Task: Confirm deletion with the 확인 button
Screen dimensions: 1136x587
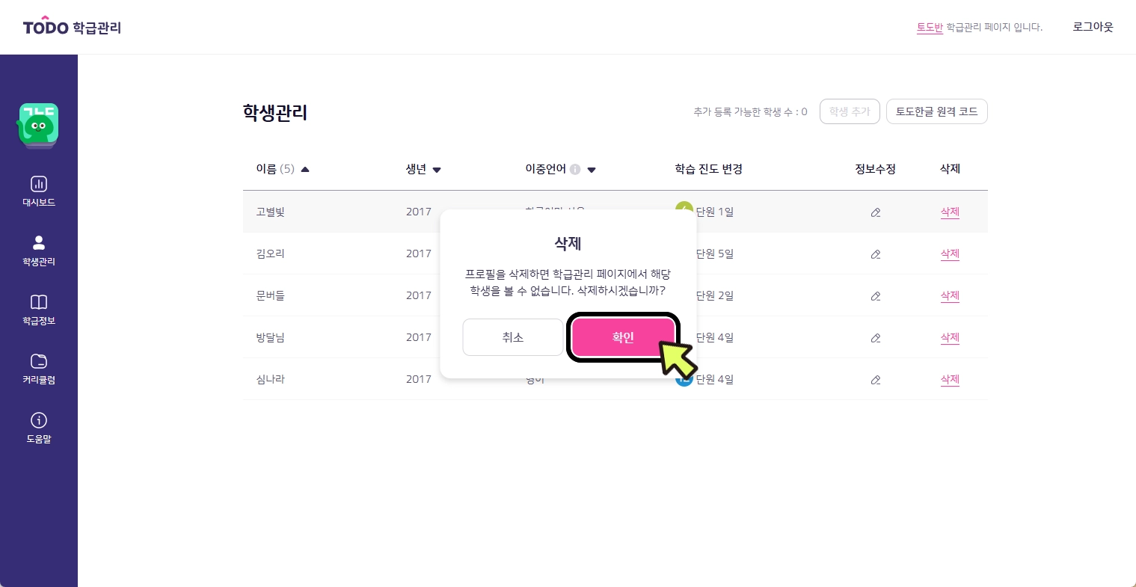Action: coord(623,337)
